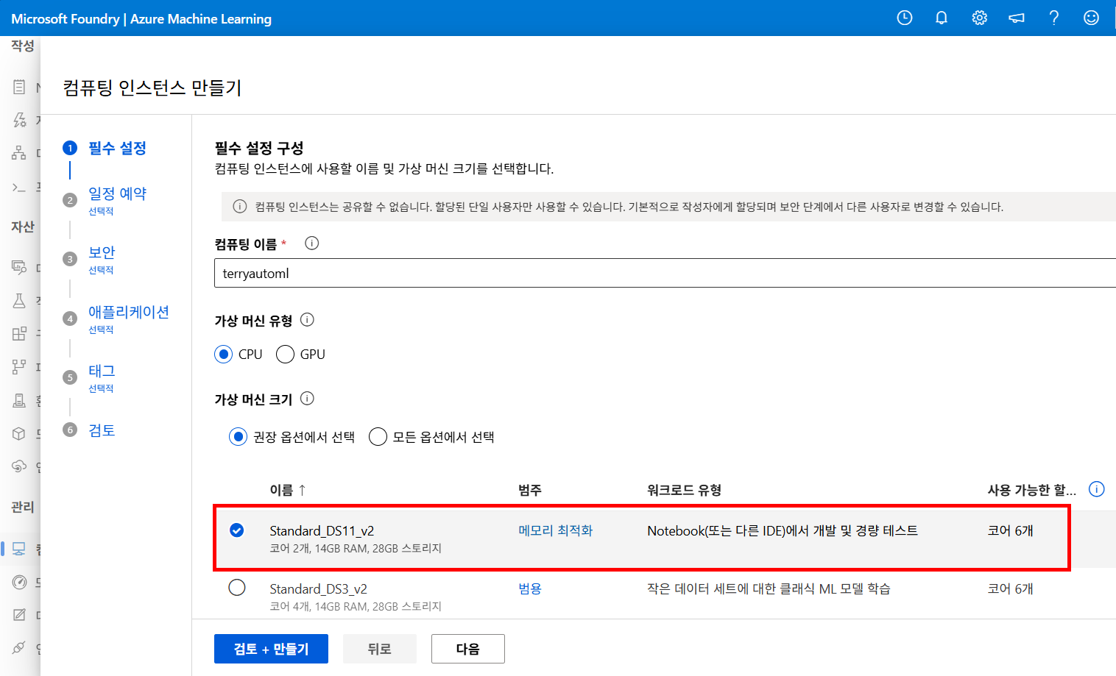Screen dimensions: 1116x676
Task: Go to step 태그
Action: tap(102, 371)
